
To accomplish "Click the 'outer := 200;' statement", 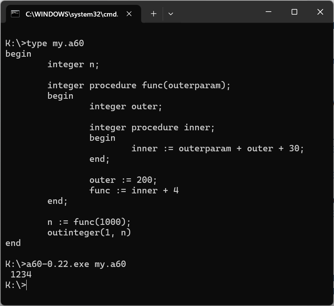I will coord(123,180).
